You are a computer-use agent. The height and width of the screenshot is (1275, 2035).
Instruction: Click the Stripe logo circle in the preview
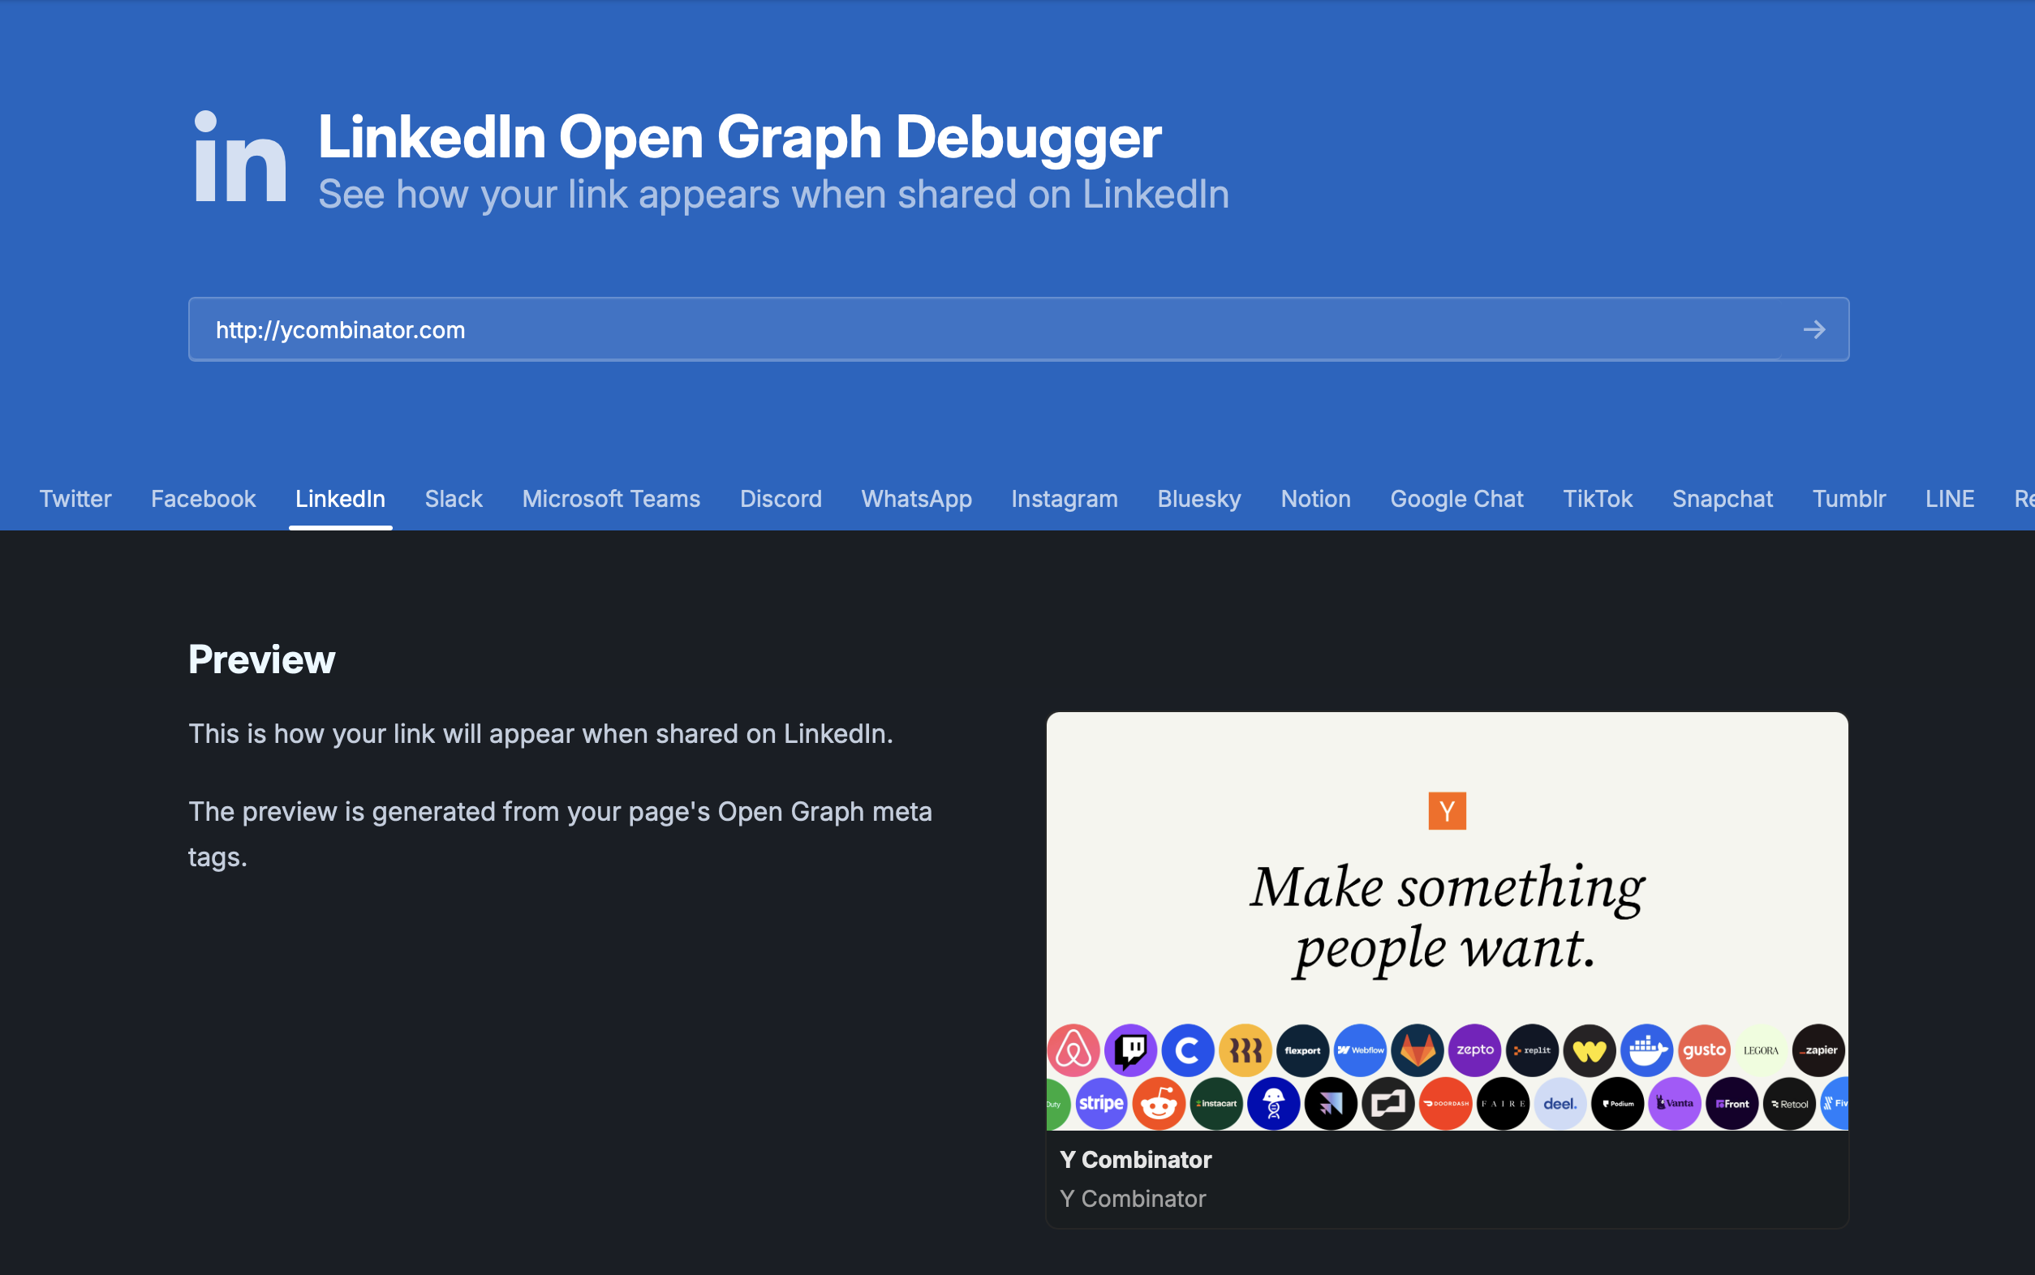tap(1101, 1103)
